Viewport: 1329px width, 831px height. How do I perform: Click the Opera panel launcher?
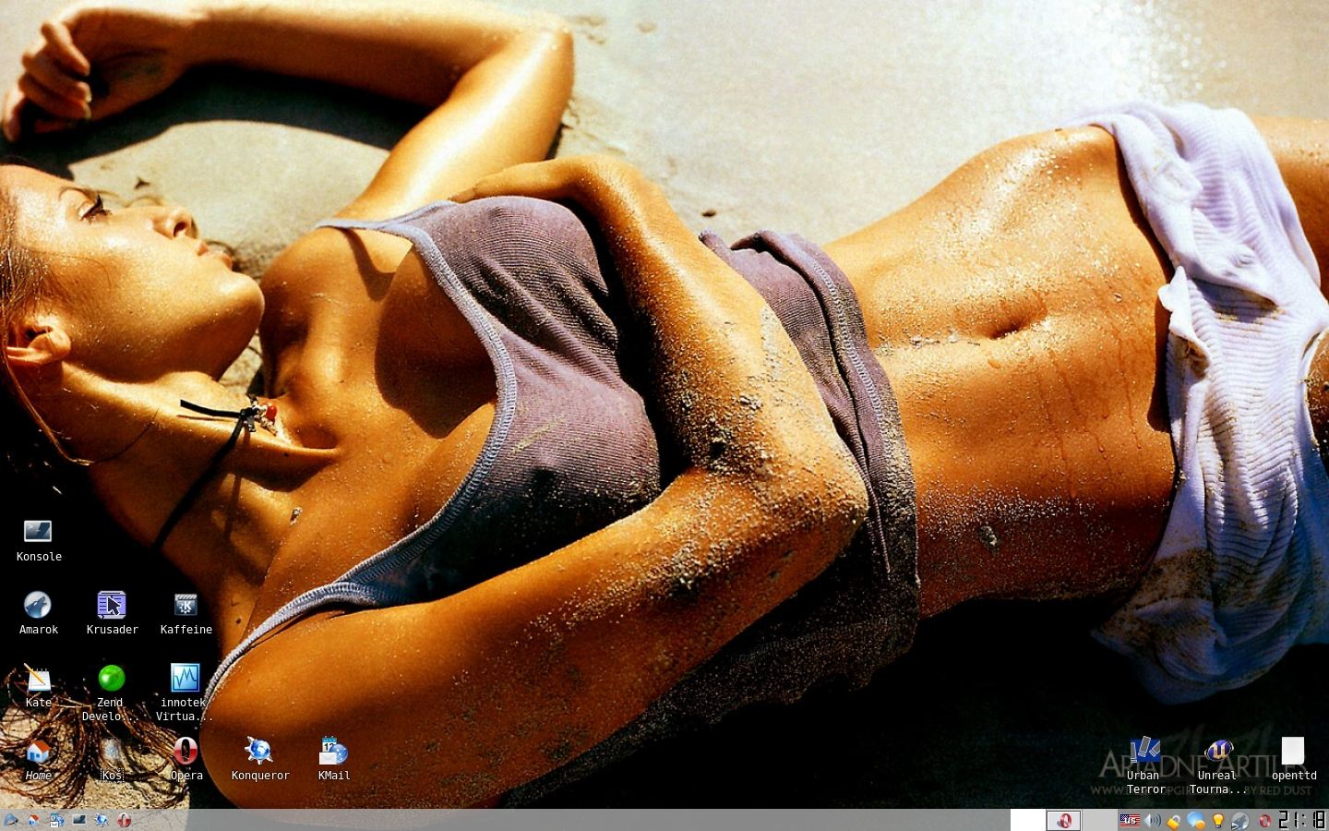125,820
